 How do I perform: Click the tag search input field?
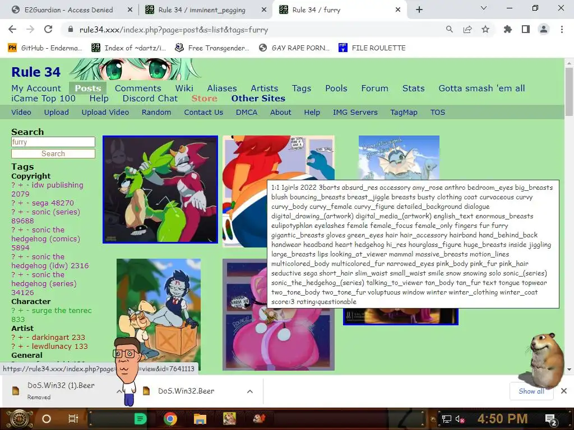pos(53,142)
